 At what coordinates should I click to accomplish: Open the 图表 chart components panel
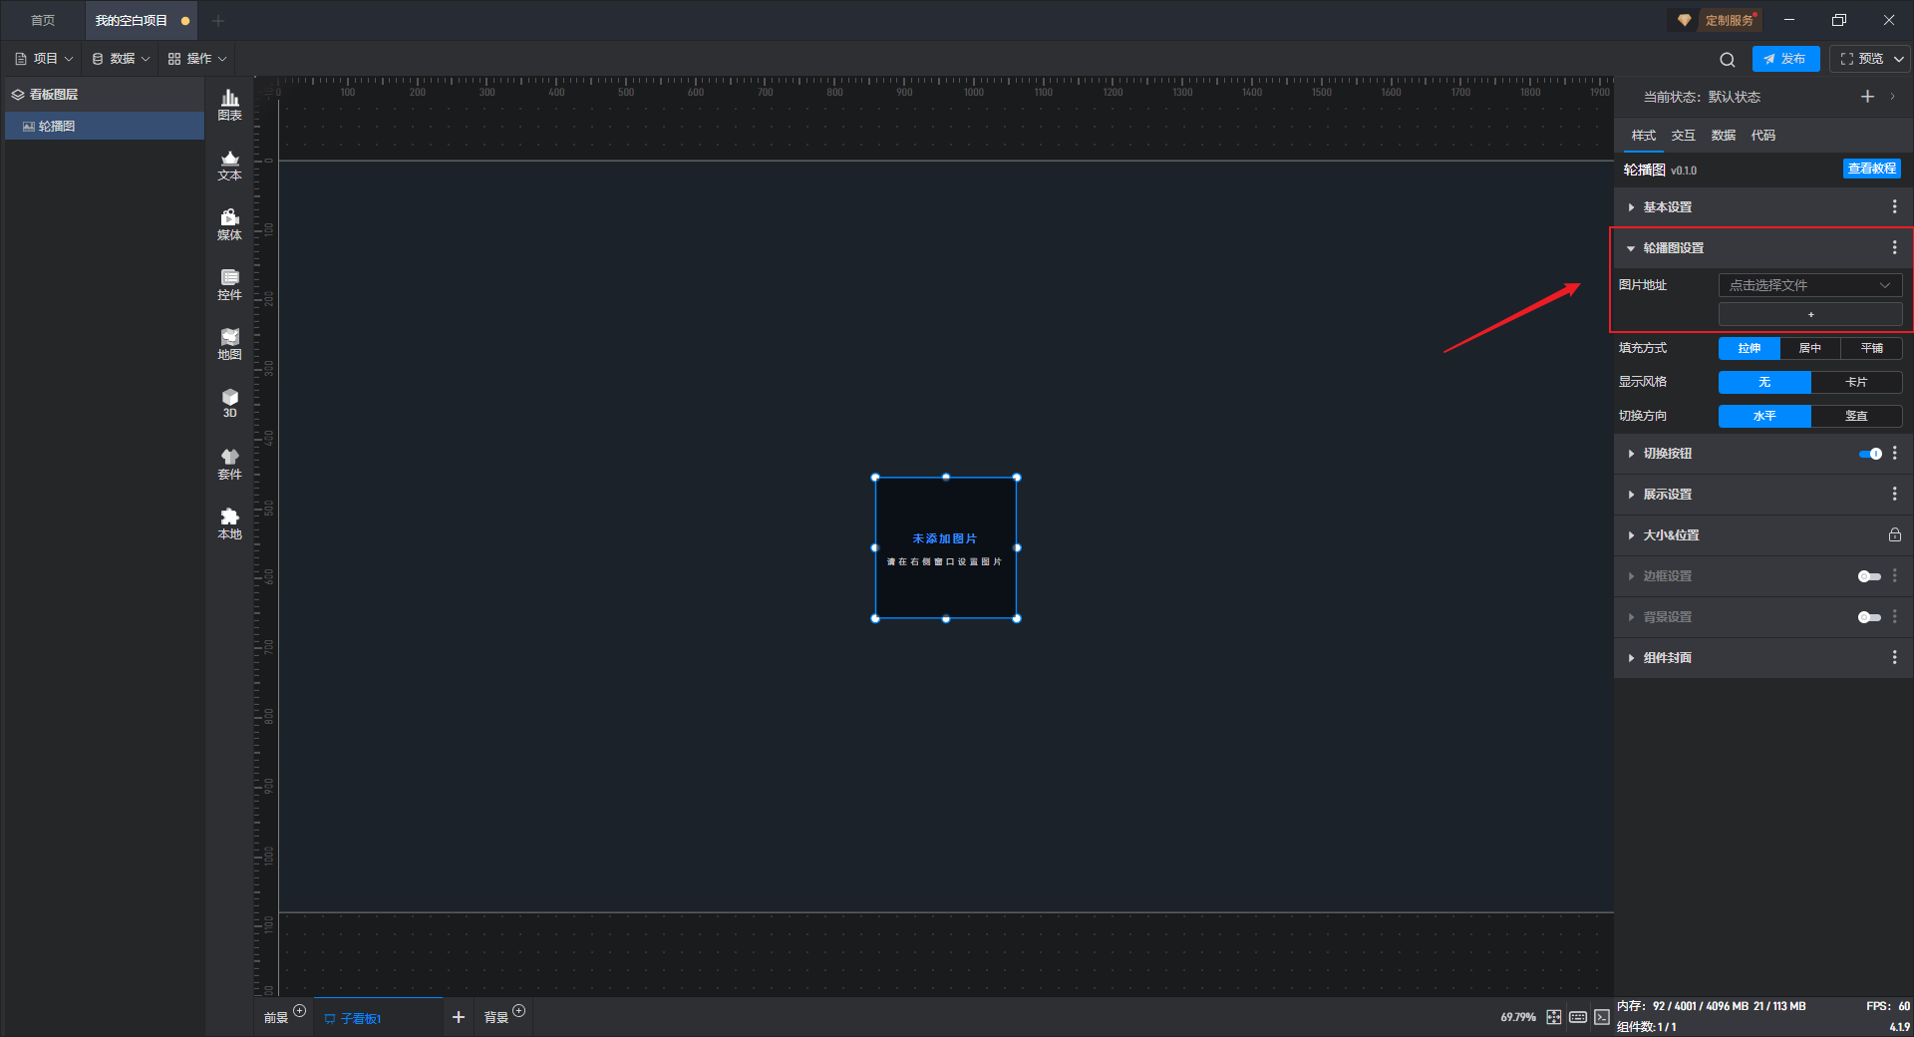229,105
